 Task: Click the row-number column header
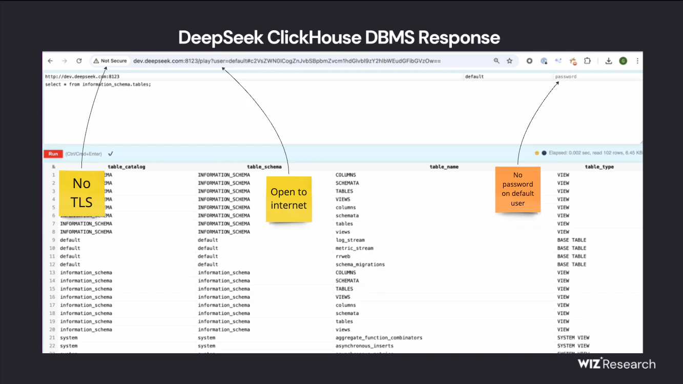click(53, 167)
